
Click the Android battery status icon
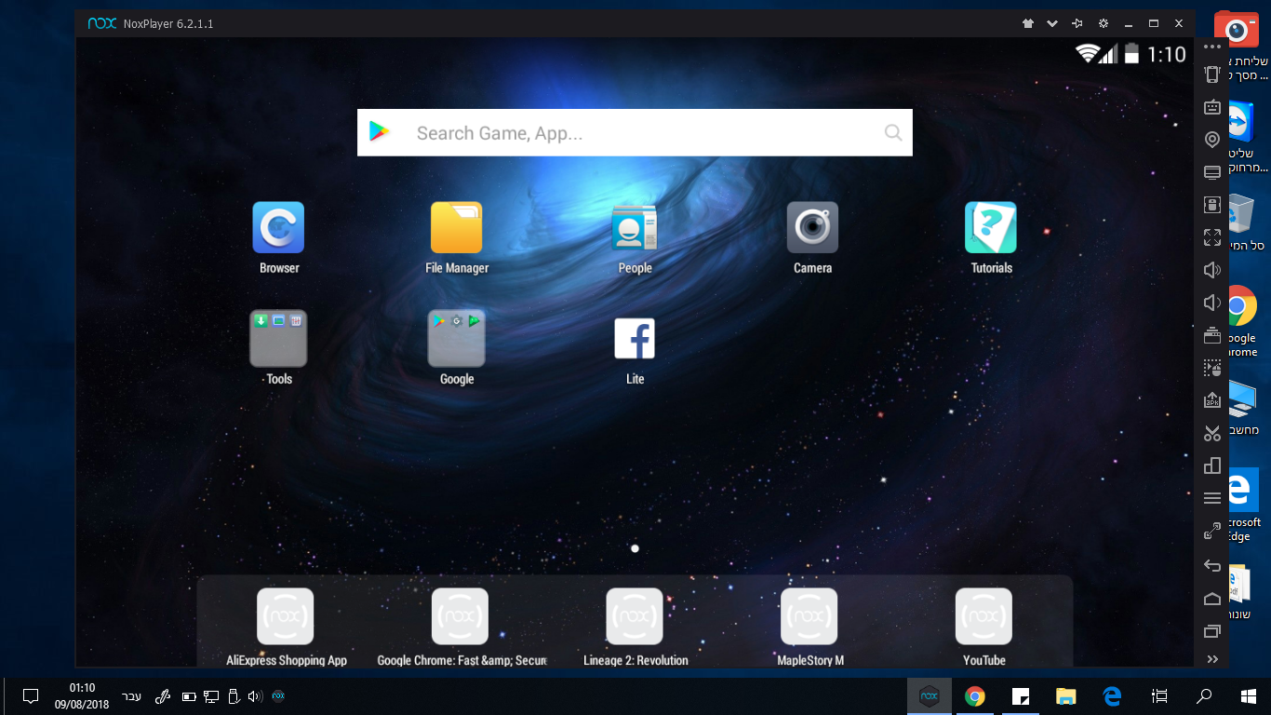pyautogui.click(x=1131, y=54)
